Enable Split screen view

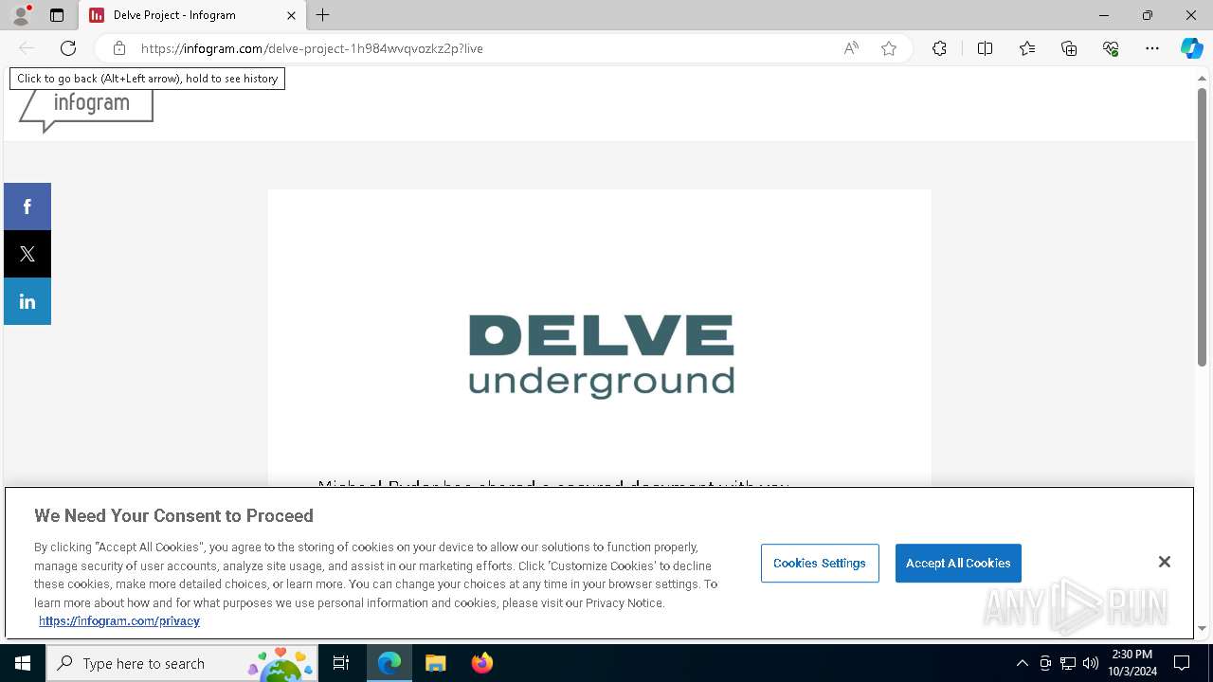pyautogui.click(x=985, y=48)
